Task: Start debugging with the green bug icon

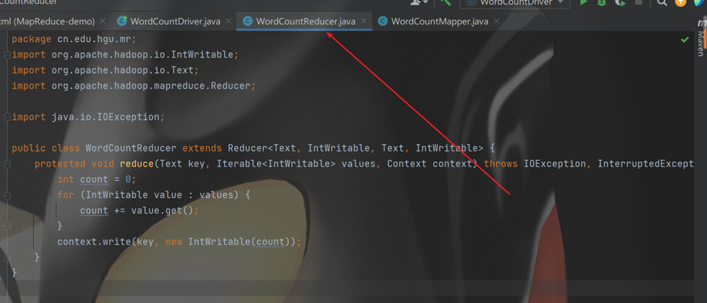Action: coord(601,2)
